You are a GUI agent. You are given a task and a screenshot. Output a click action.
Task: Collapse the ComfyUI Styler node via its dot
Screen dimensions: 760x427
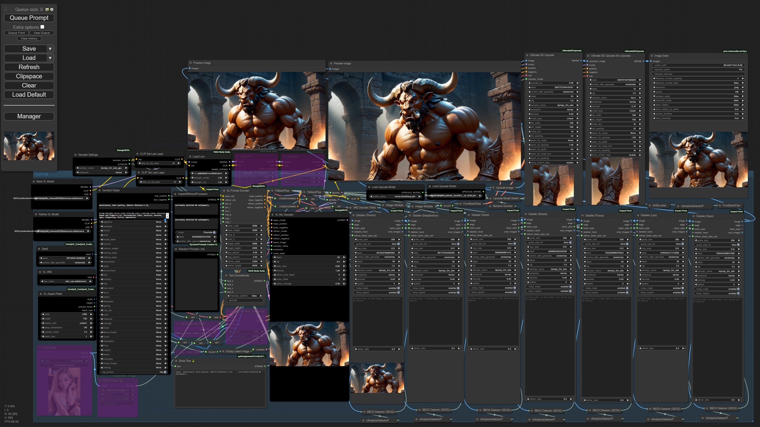[x=100, y=190]
